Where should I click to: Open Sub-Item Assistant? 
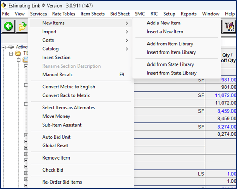[x=81, y=125]
